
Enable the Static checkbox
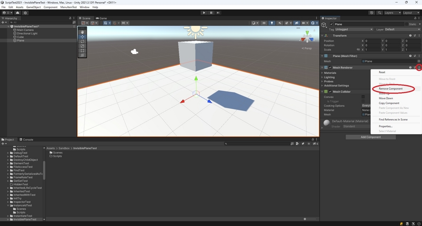[407, 24]
